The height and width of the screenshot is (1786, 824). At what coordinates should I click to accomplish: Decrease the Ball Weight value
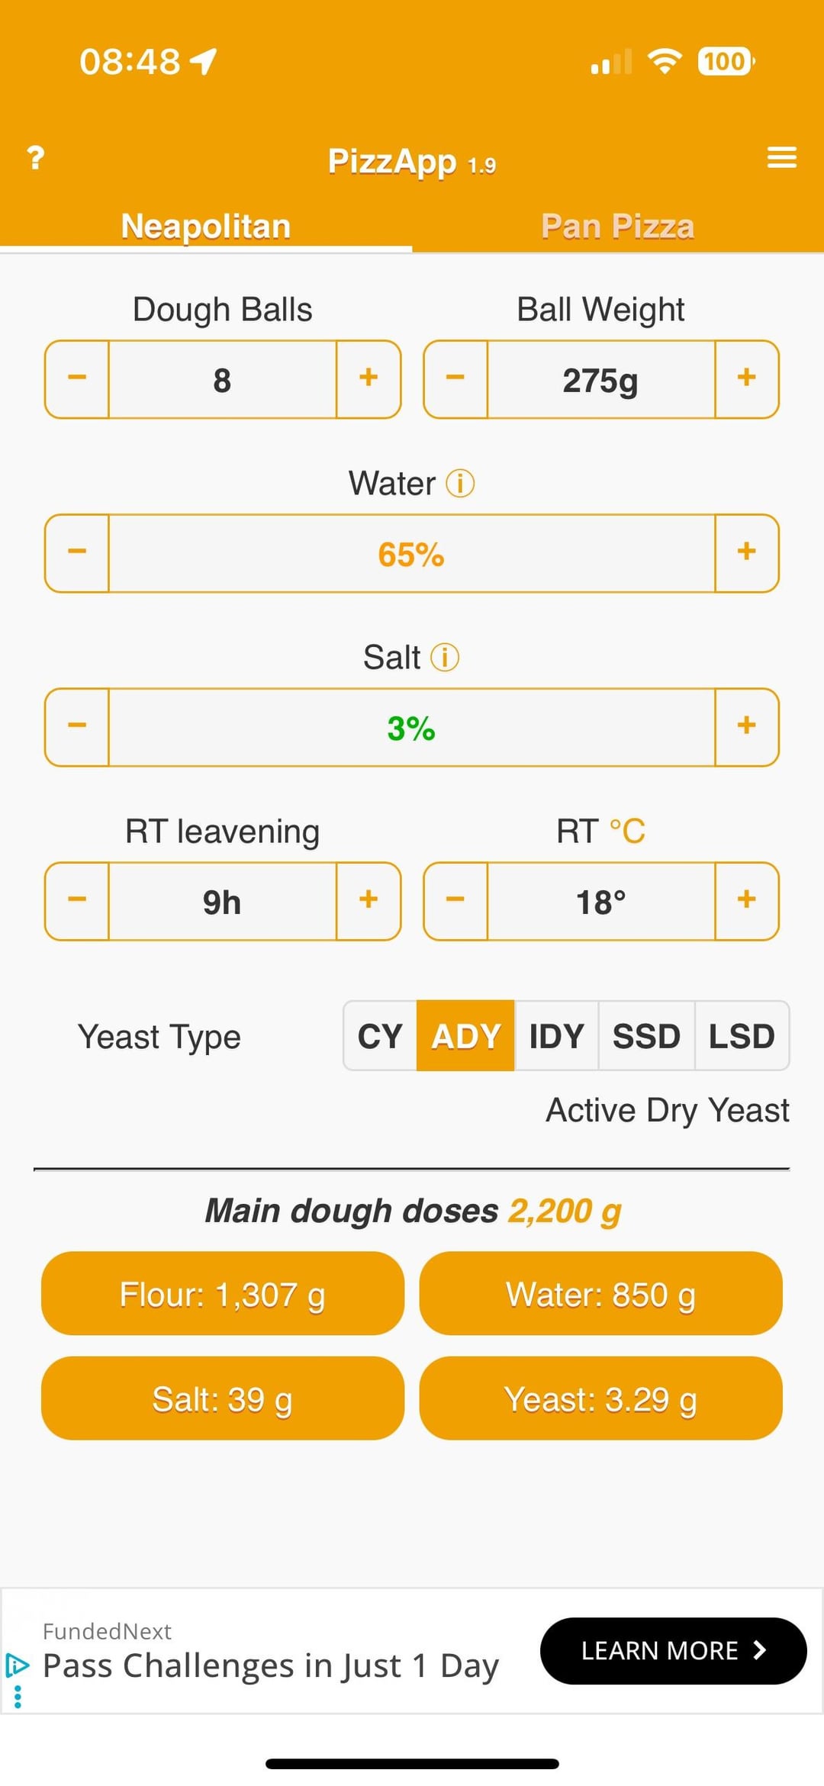[x=455, y=379]
